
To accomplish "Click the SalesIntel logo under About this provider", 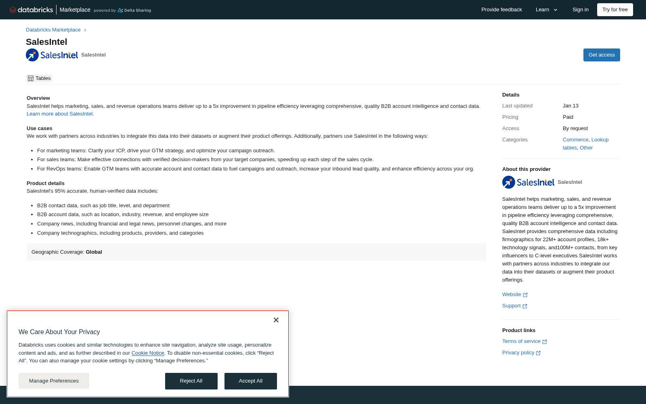I will 529,182.
